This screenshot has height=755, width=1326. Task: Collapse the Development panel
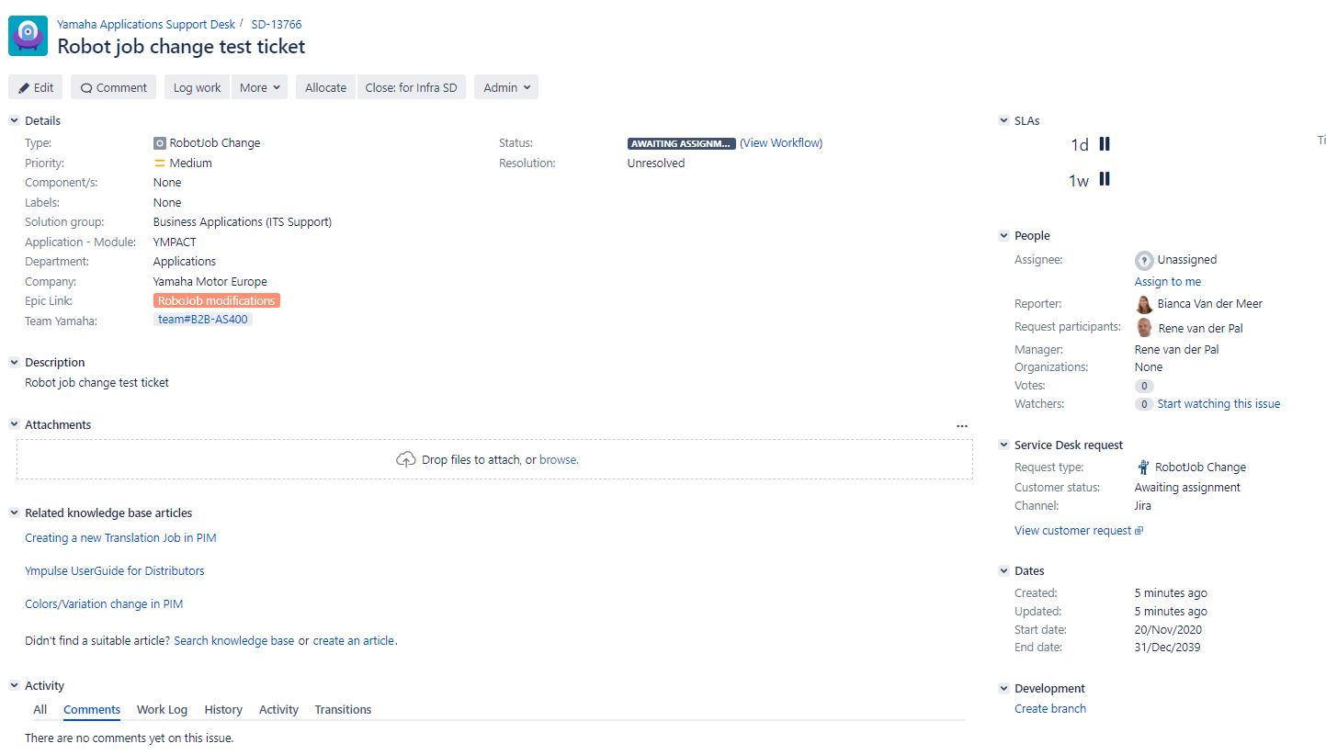[x=1003, y=688]
